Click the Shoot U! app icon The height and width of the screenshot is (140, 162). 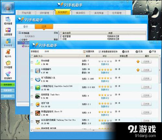click(38, 113)
